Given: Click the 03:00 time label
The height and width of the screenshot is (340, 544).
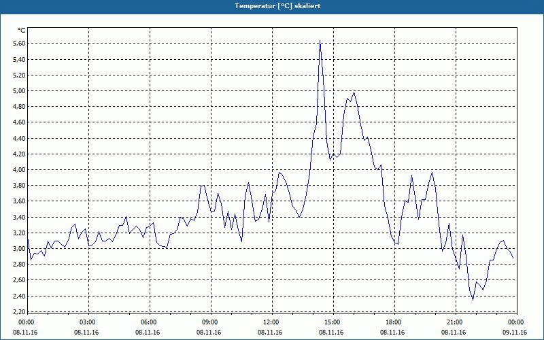Looking at the screenshot, I should click(x=88, y=322).
